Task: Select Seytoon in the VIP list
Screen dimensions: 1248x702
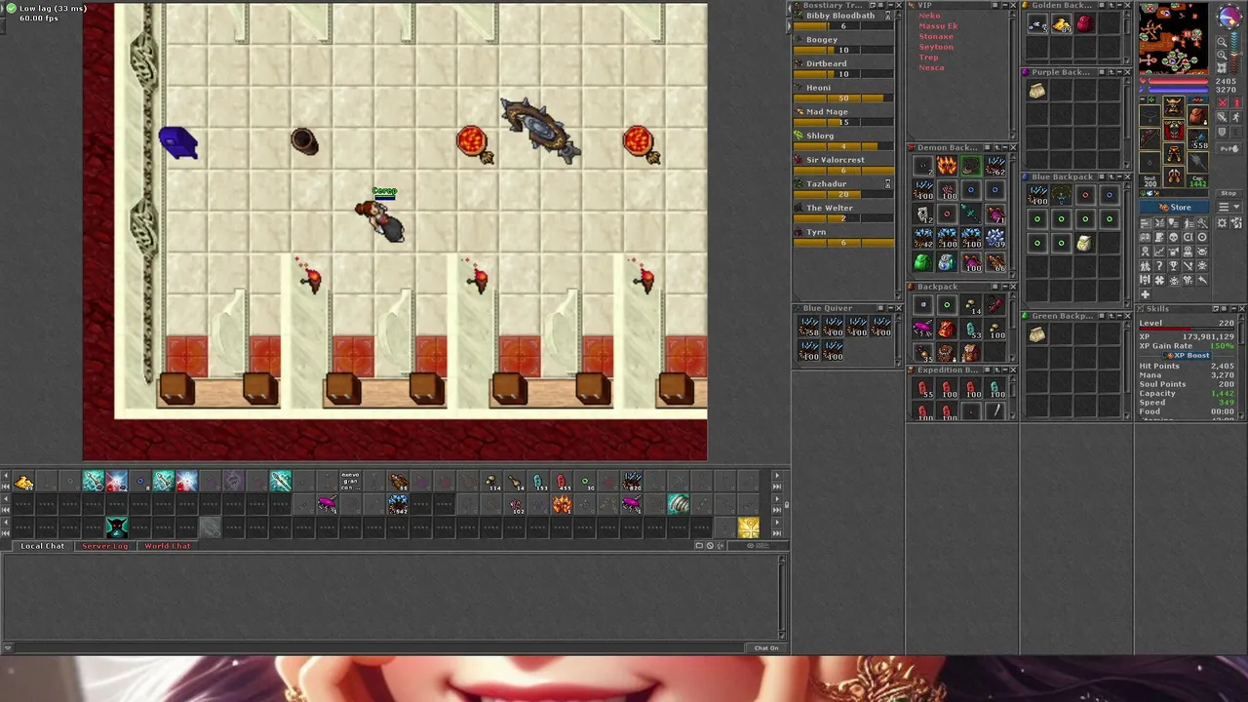Action: click(x=936, y=47)
